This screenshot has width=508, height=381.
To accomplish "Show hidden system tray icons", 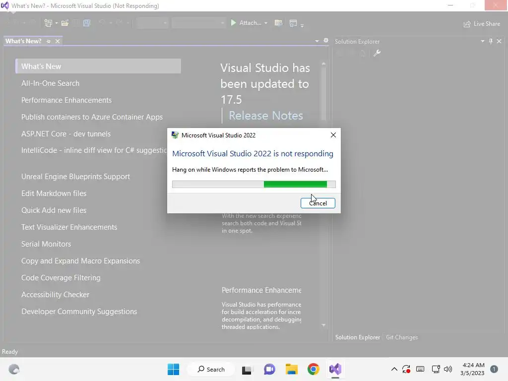I will click(394, 369).
